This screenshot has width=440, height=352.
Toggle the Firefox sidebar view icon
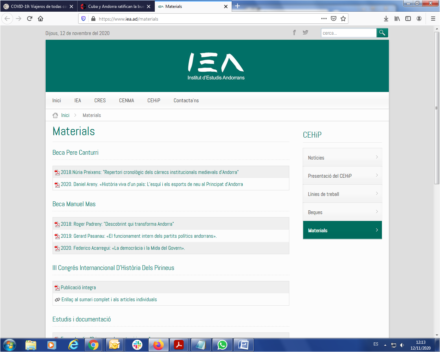coord(408,19)
